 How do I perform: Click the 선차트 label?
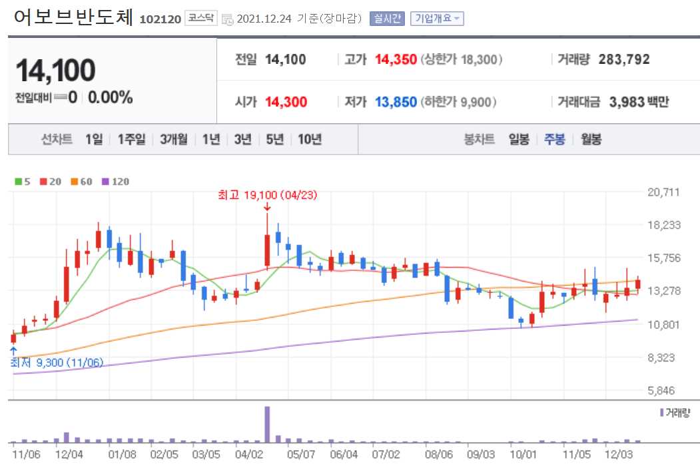57,139
